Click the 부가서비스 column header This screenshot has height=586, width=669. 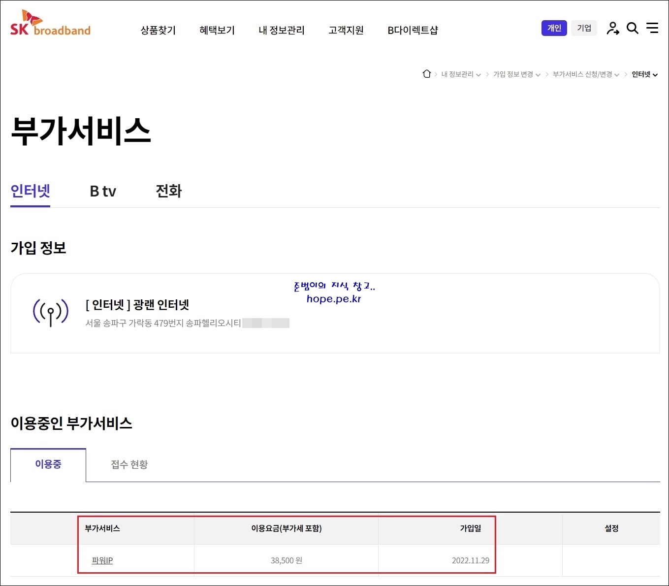102,528
